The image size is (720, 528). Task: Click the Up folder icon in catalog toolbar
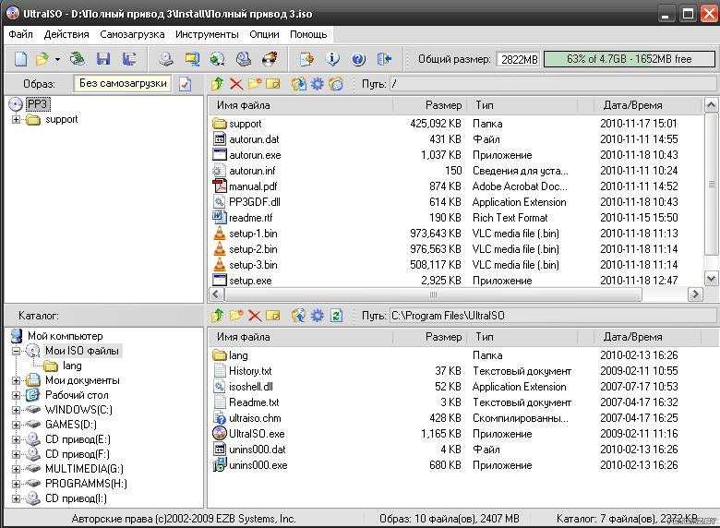pos(217,316)
